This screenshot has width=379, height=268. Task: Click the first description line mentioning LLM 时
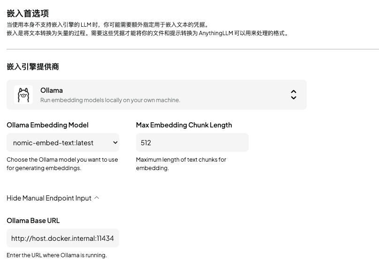108,25
